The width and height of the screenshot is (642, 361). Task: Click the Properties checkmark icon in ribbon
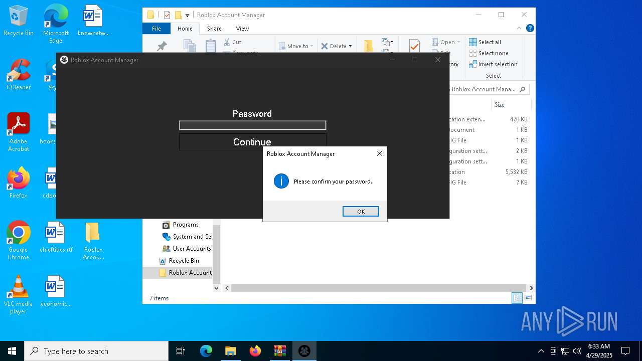(414, 46)
